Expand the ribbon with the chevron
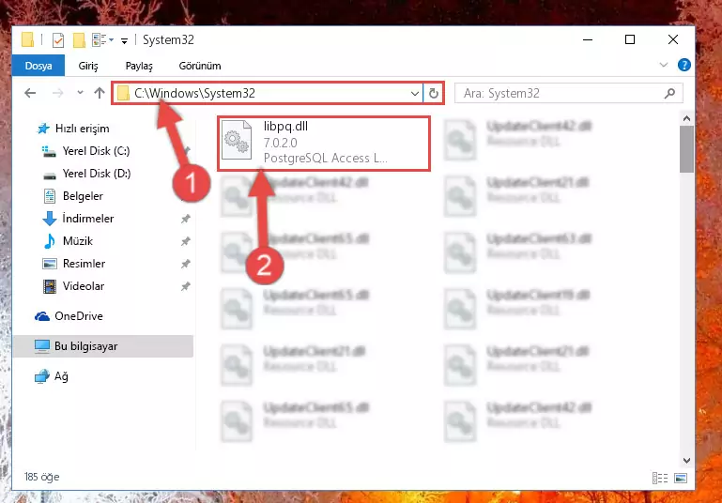 click(664, 65)
